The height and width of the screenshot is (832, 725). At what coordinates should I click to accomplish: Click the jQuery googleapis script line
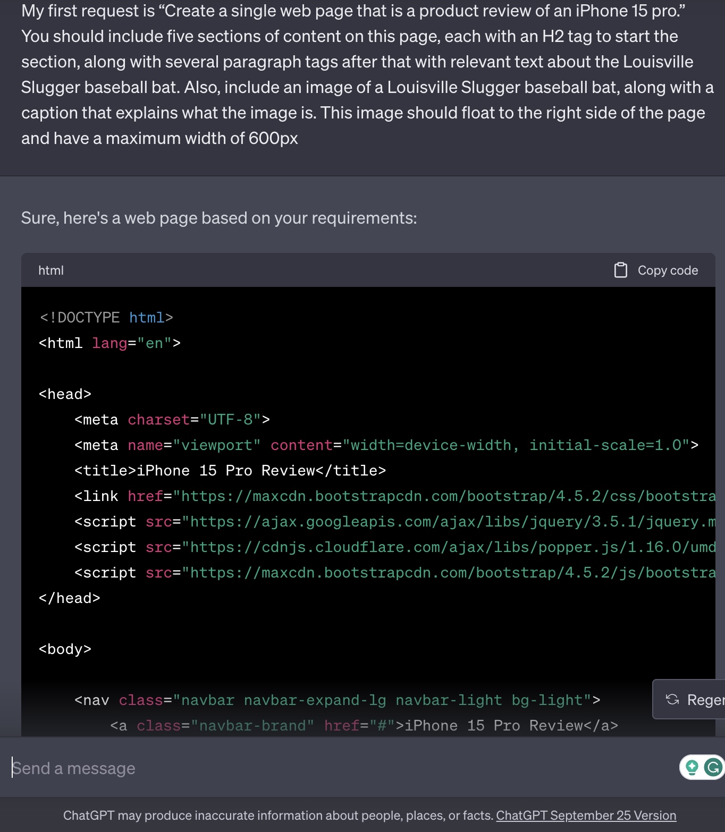click(x=394, y=522)
